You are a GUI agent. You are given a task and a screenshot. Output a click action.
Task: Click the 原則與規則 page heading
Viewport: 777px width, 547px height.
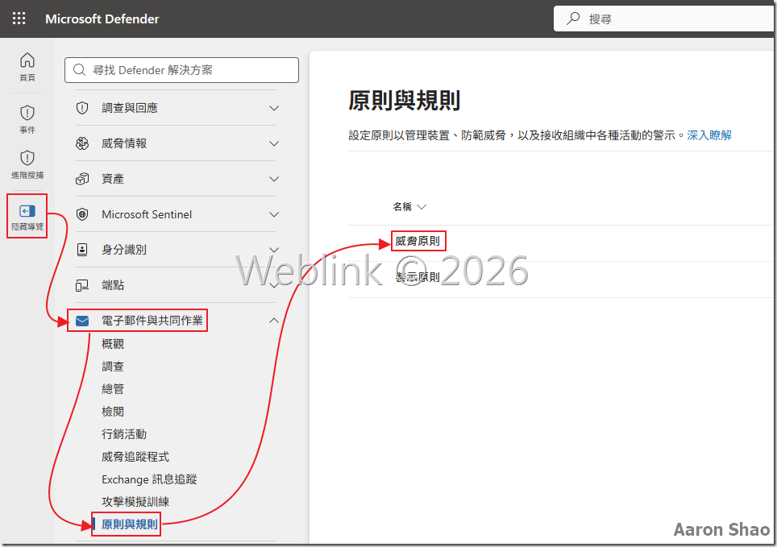(x=405, y=101)
